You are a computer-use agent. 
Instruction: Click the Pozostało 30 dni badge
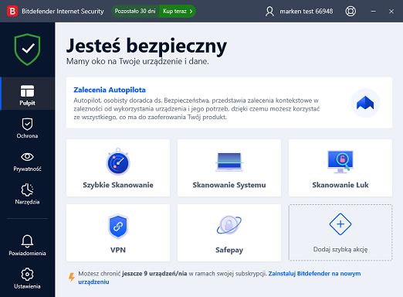click(135, 11)
